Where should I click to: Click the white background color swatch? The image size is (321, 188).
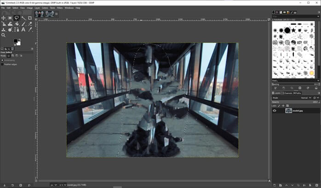click(19, 44)
